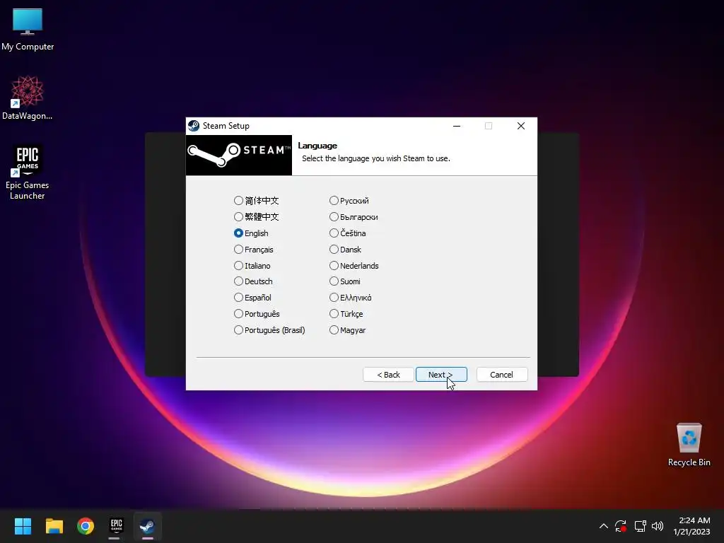Open the volume tray icon
The width and height of the screenshot is (724, 543).
[658, 526]
